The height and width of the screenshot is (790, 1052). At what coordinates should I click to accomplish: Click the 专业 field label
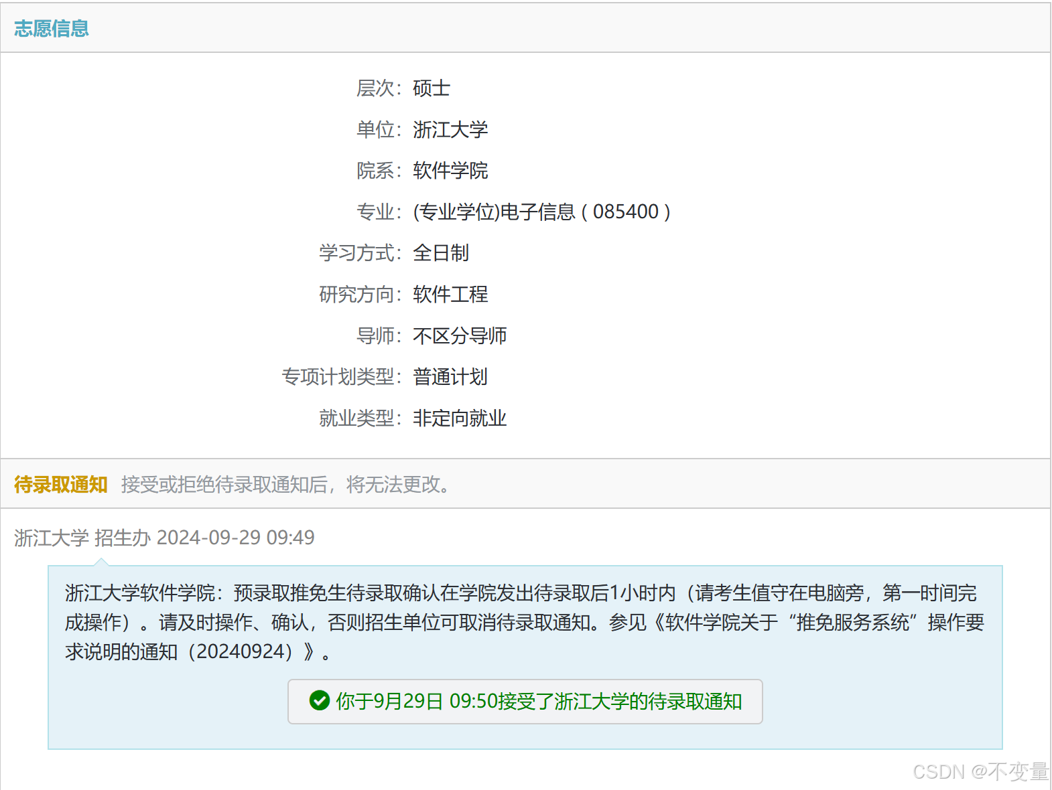click(x=379, y=212)
